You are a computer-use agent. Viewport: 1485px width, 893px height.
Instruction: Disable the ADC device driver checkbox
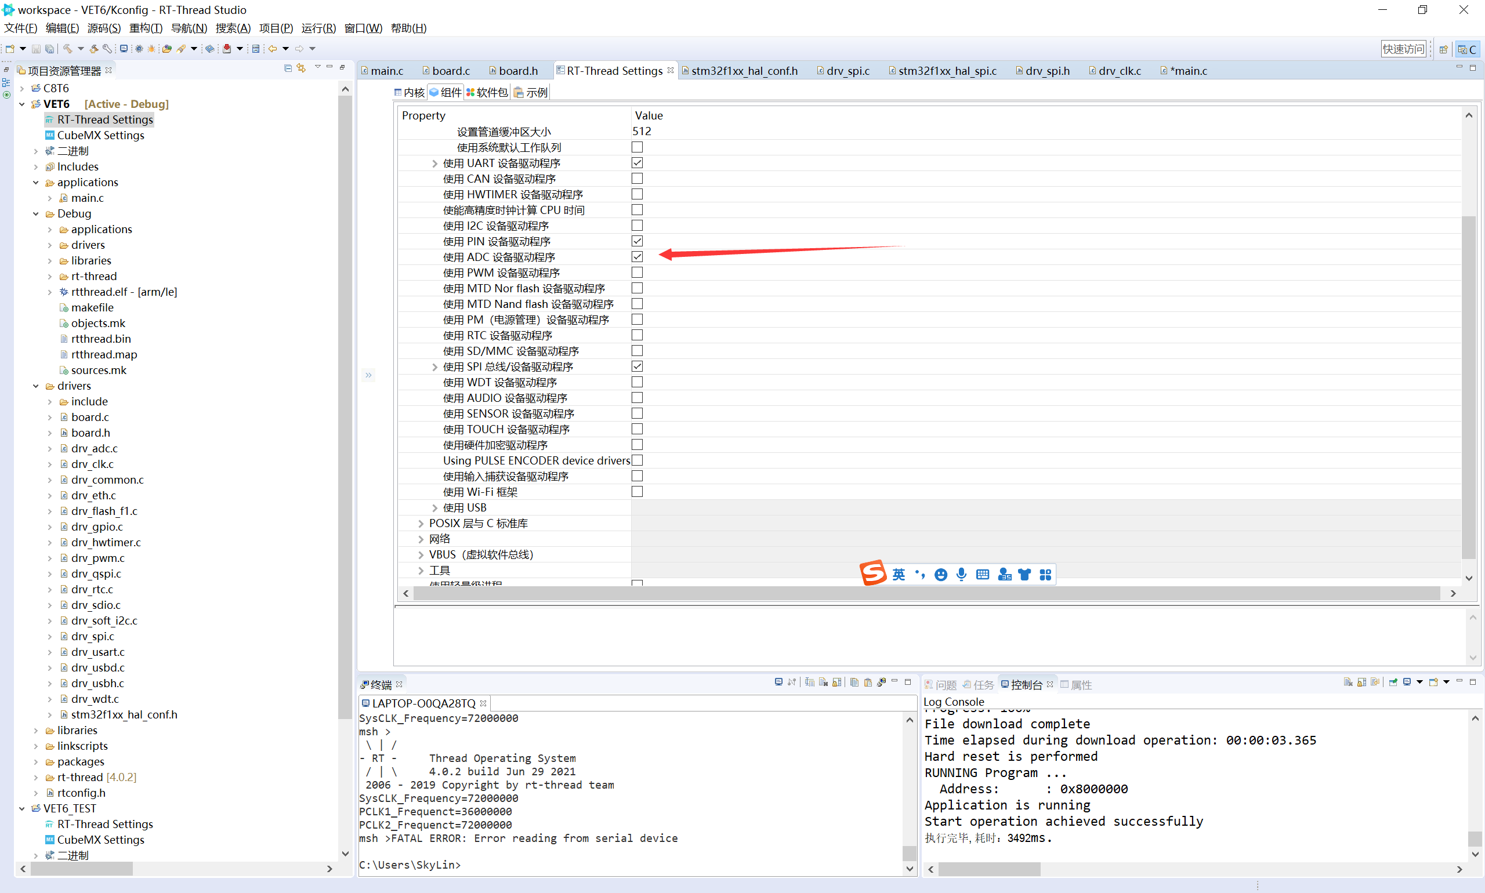(x=638, y=256)
